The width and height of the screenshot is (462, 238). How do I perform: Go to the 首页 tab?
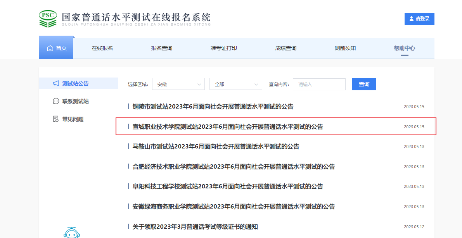click(56, 48)
